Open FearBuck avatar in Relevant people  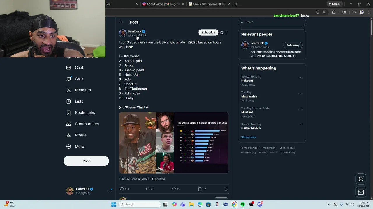245,45
